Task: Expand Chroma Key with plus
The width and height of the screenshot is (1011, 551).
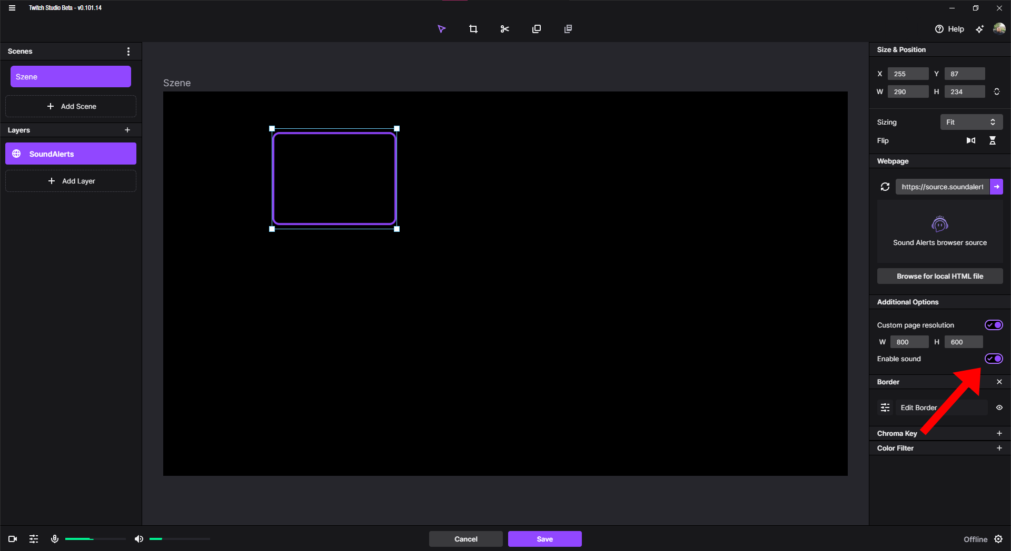Action: coord(999,433)
